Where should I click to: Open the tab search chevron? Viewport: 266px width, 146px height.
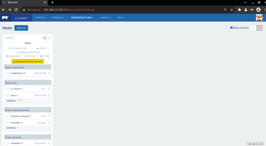click(x=245, y=2)
